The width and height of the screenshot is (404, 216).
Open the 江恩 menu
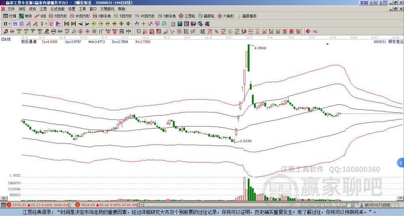(x=43, y=9)
